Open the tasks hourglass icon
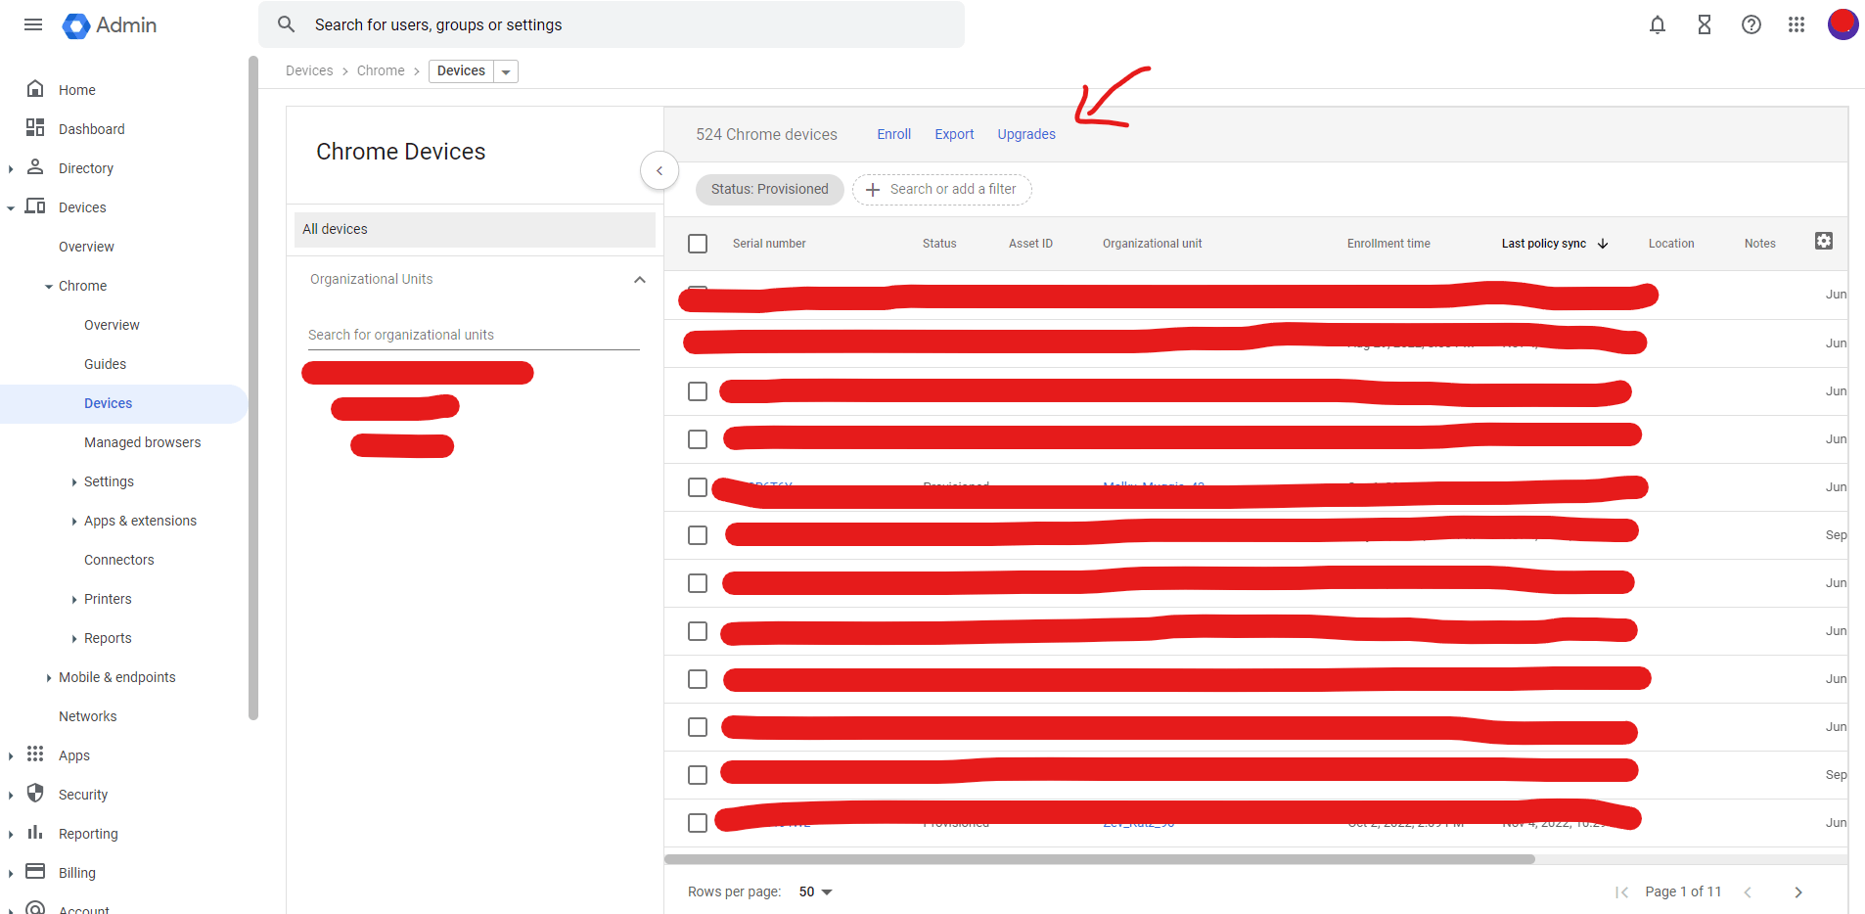This screenshot has height=914, width=1865. point(1704,24)
